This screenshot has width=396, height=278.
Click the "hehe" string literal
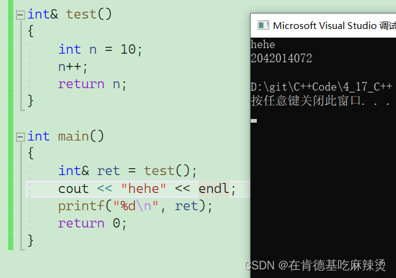coord(143,189)
